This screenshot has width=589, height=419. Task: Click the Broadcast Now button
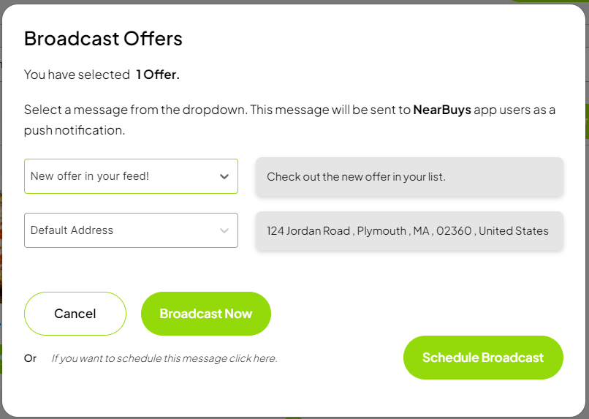point(206,314)
